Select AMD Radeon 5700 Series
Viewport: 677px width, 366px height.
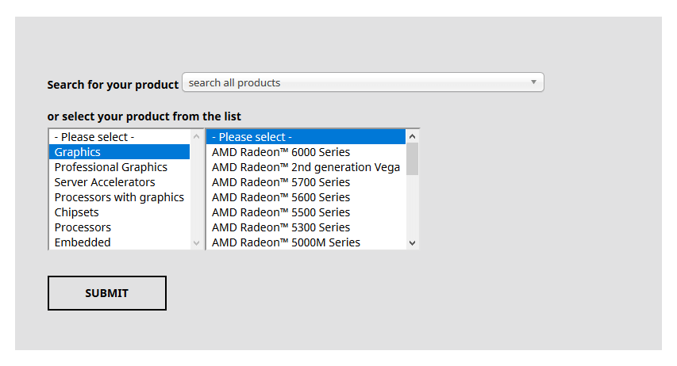pos(306,182)
